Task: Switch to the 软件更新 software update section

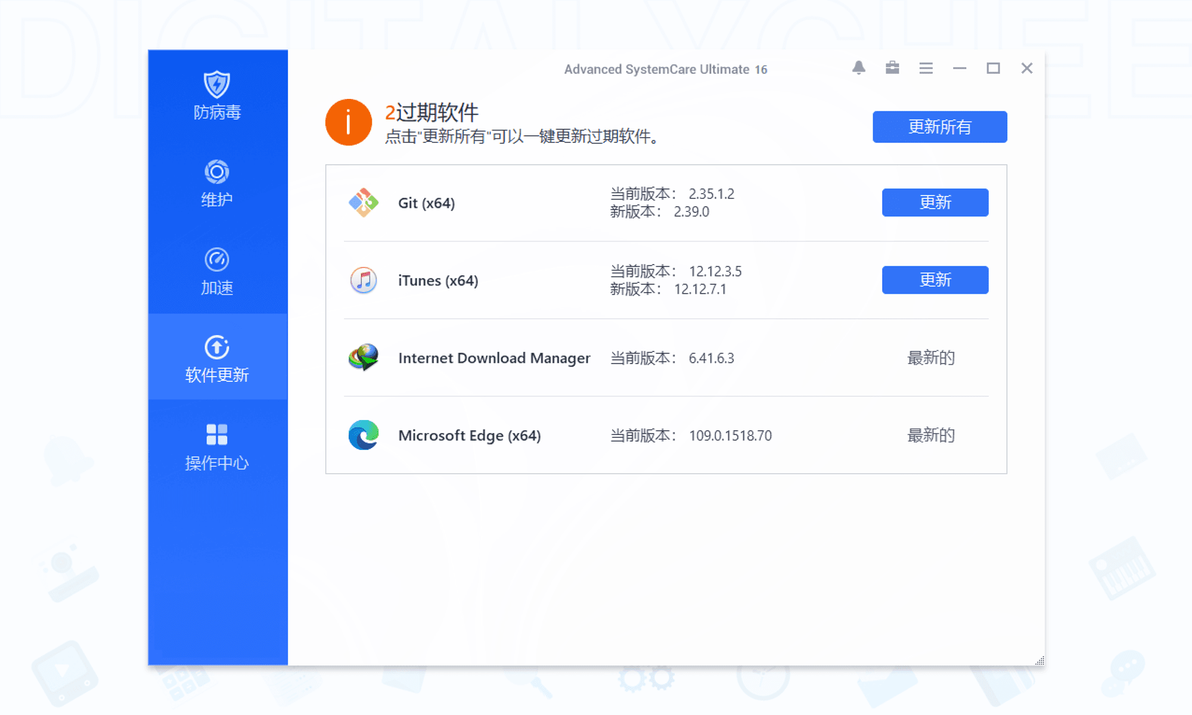Action: click(217, 359)
